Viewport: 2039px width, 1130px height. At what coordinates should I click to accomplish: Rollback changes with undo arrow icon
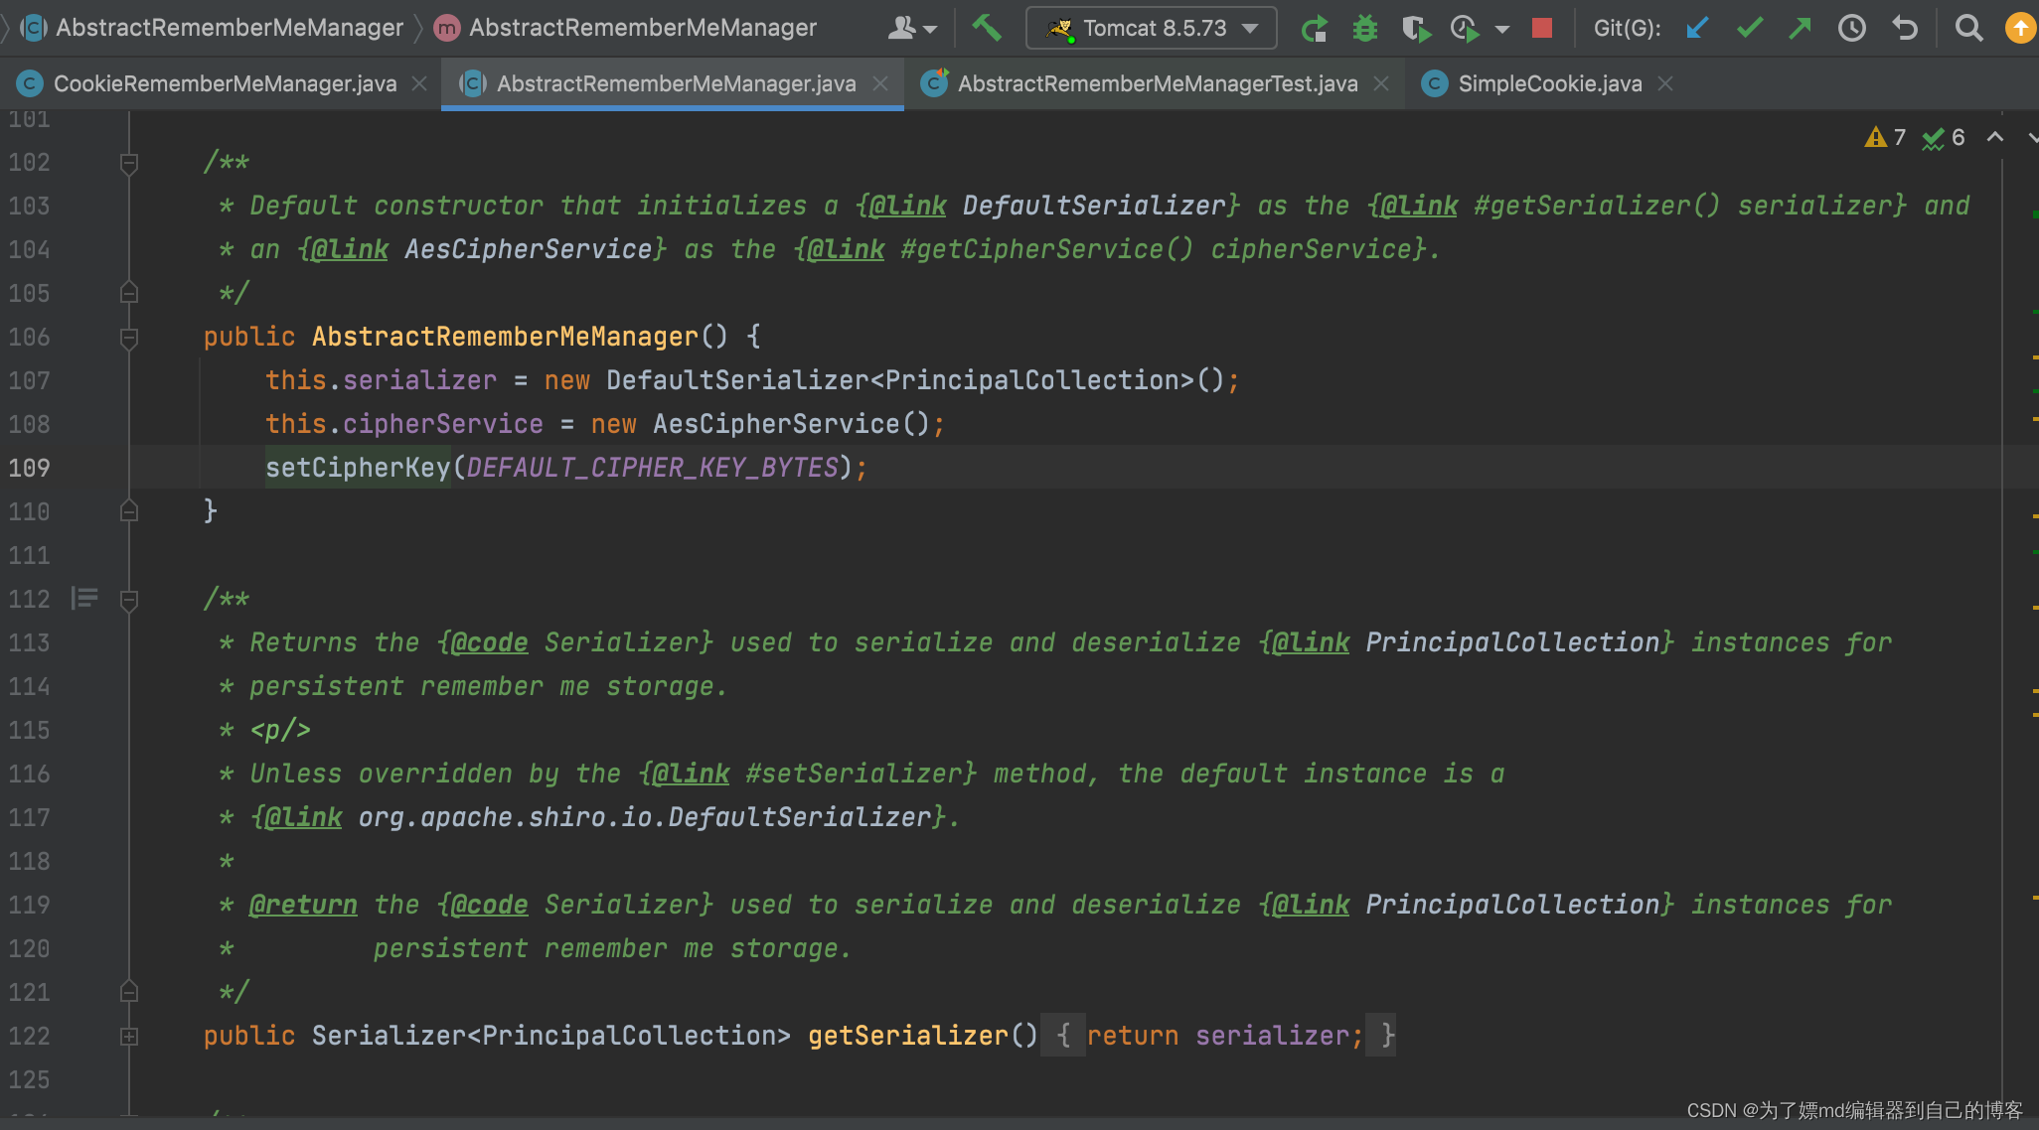pos(1904,28)
